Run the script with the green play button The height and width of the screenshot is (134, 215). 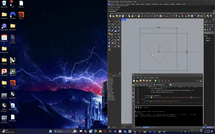(x=155, y=81)
